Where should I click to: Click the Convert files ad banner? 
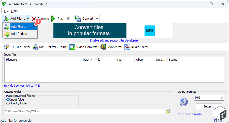90,30
